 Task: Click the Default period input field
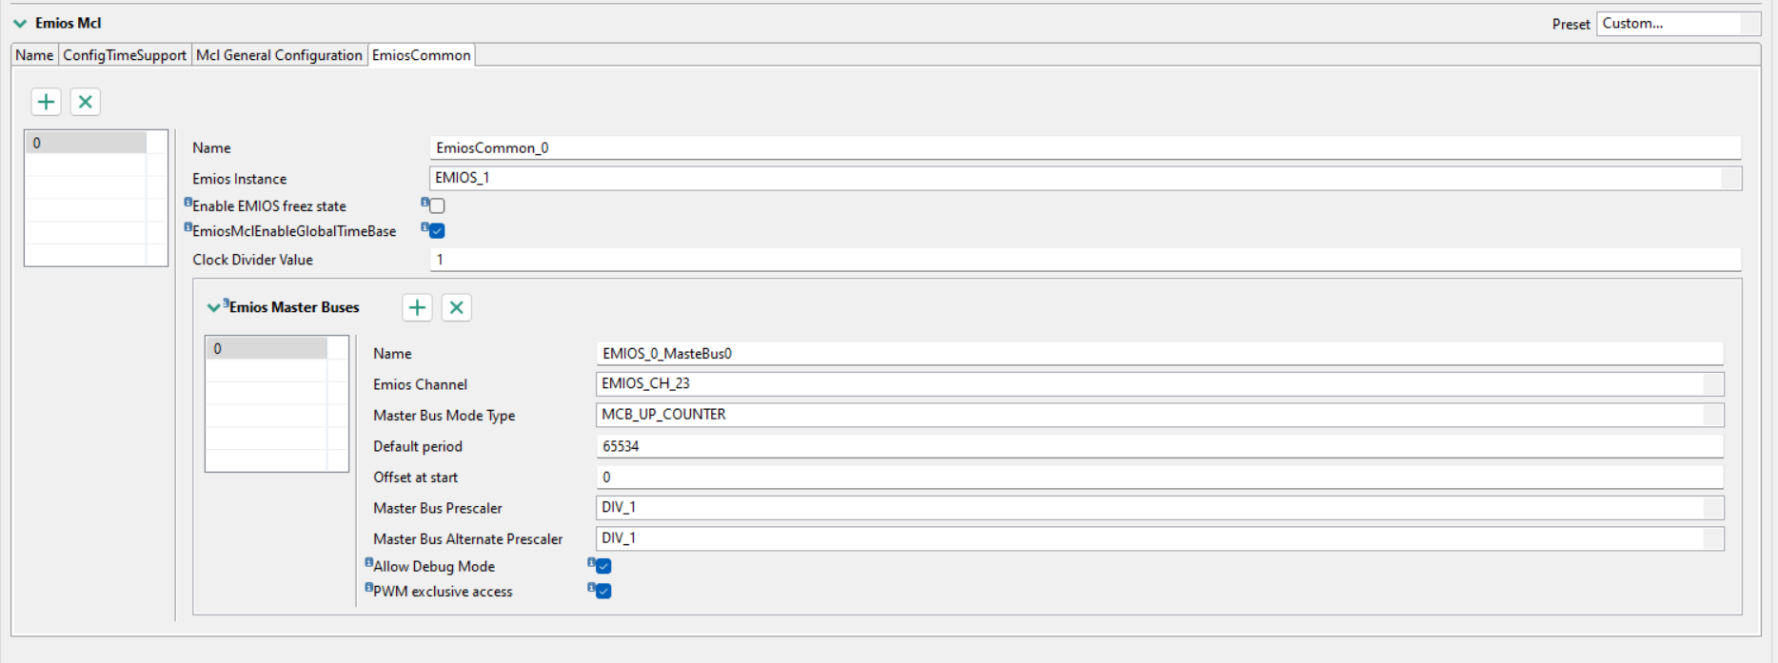click(1158, 446)
